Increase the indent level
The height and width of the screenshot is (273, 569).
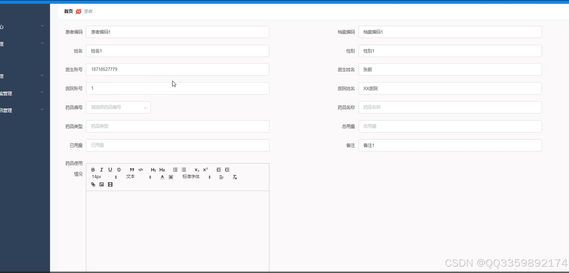[227, 170]
